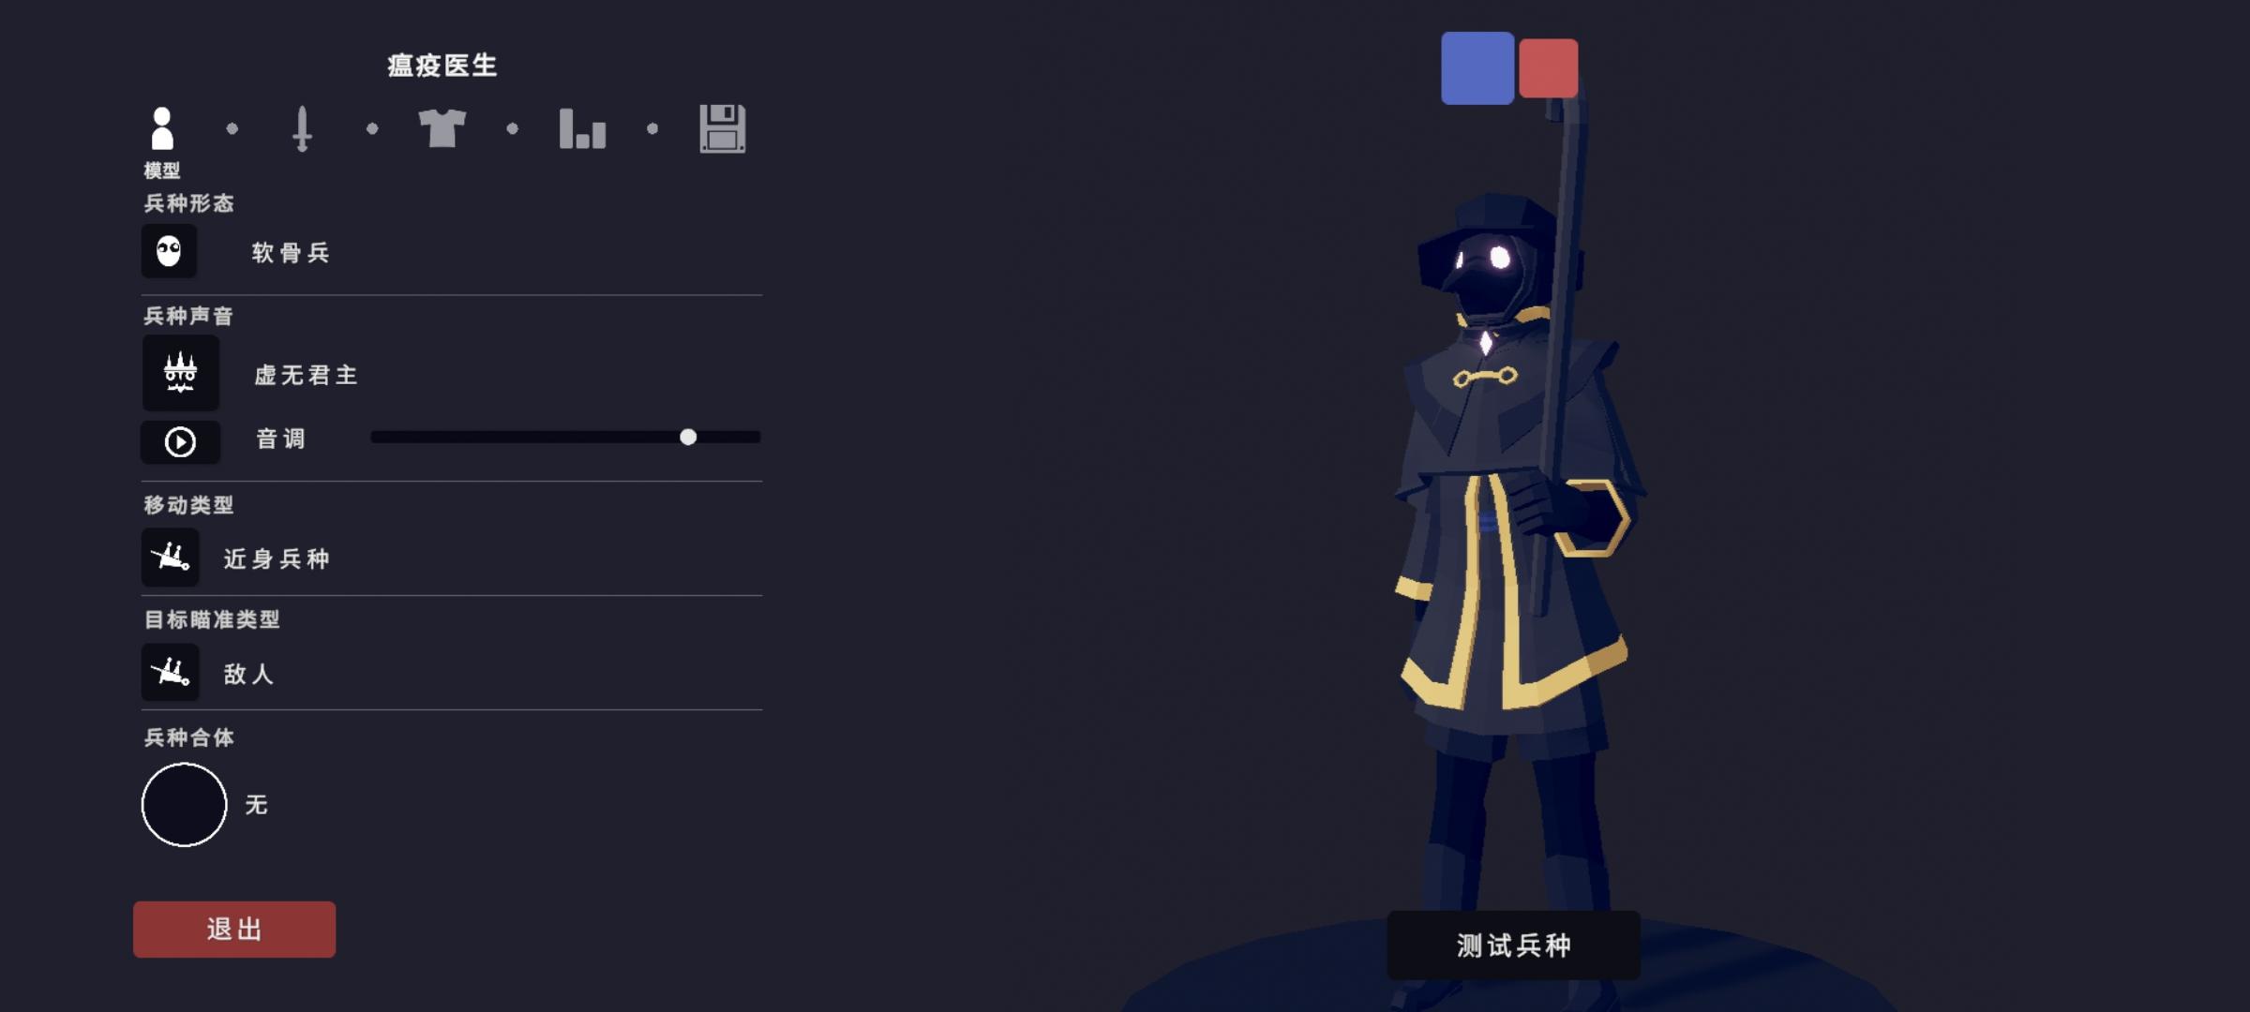Select the blue team color swatch
The height and width of the screenshot is (1012, 2250).
click(1477, 67)
